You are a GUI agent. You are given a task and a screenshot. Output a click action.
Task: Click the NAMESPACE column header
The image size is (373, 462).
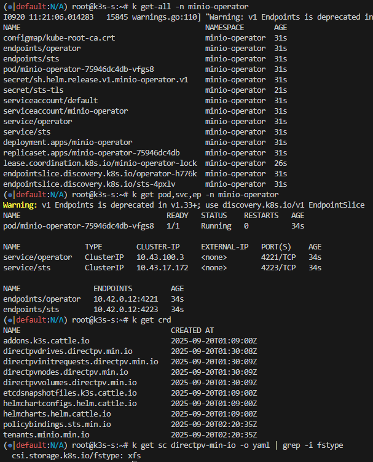click(x=224, y=28)
